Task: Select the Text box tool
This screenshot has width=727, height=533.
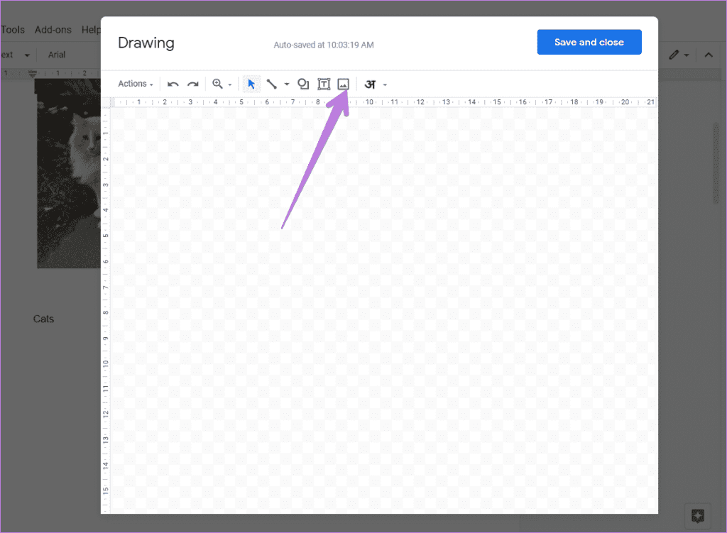Action: coord(324,84)
